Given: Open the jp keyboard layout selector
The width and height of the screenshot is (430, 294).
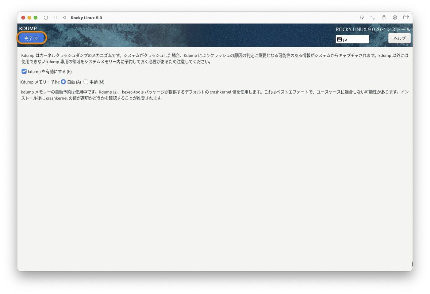Looking at the screenshot, I should click(352, 39).
